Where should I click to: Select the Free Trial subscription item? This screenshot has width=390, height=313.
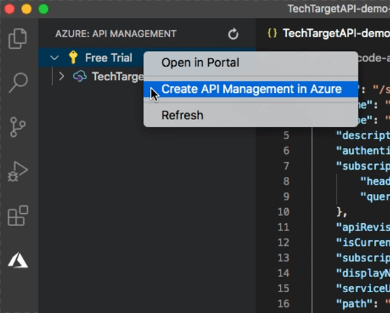pyautogui.click(x=108, y=58)
